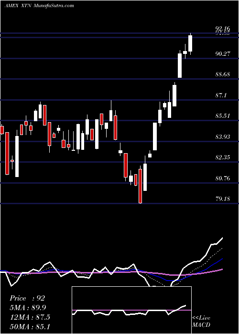The width and height of the screenshot is (239, 334).
Task: Select the 85.51 price level label
Action: click(223, 116)
